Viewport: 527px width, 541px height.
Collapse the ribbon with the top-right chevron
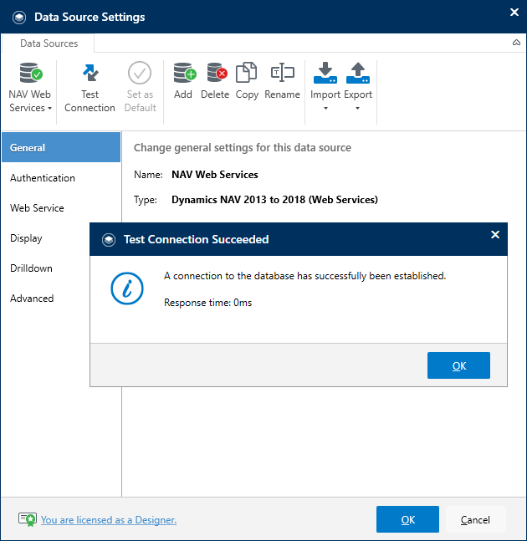(516, 43)
